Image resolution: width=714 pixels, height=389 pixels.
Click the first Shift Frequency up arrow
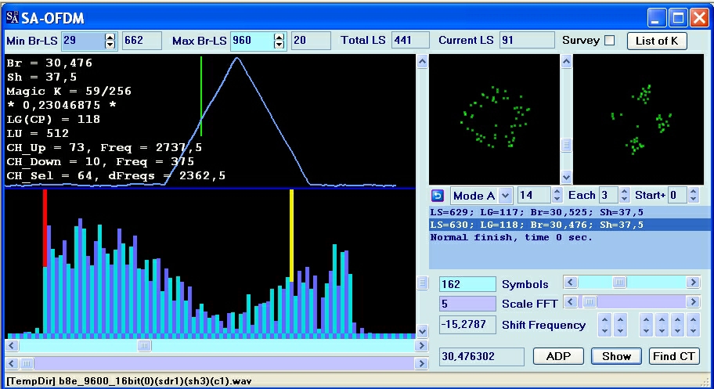(604, 319)
